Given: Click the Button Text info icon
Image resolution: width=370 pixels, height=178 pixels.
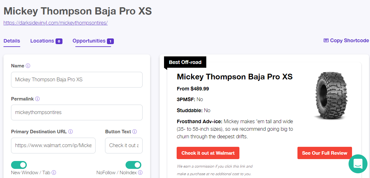Looking at the screenshot, I should pyautogui.click(x=134, y=132).
